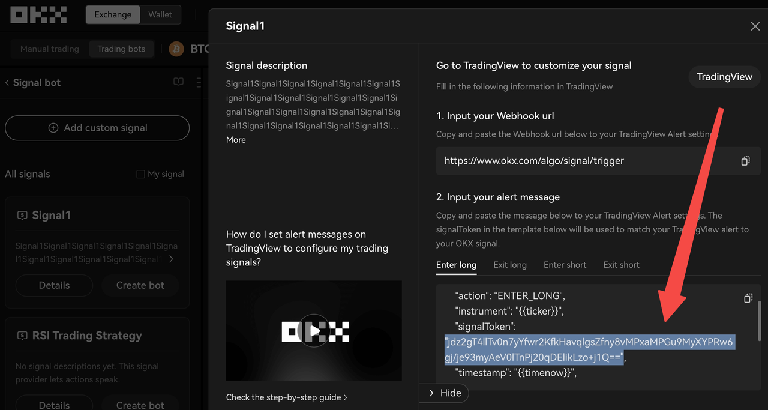768x410 pixels.
Task: Go back using the Signal bot arrow
Action: click(x=7, y=82)
